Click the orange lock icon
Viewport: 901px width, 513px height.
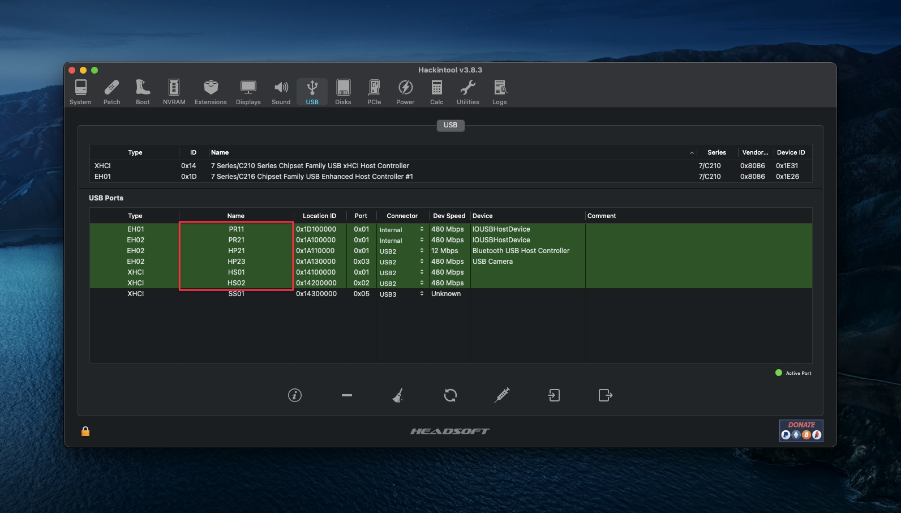point(85,431)
